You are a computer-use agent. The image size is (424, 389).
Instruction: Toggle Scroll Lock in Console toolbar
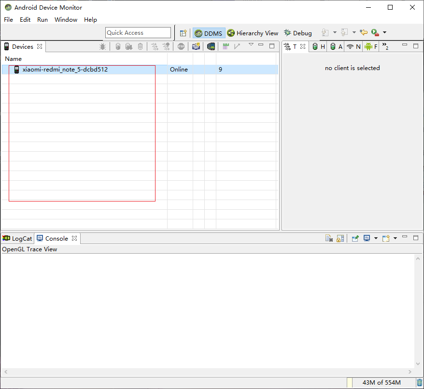click(340, 238)
